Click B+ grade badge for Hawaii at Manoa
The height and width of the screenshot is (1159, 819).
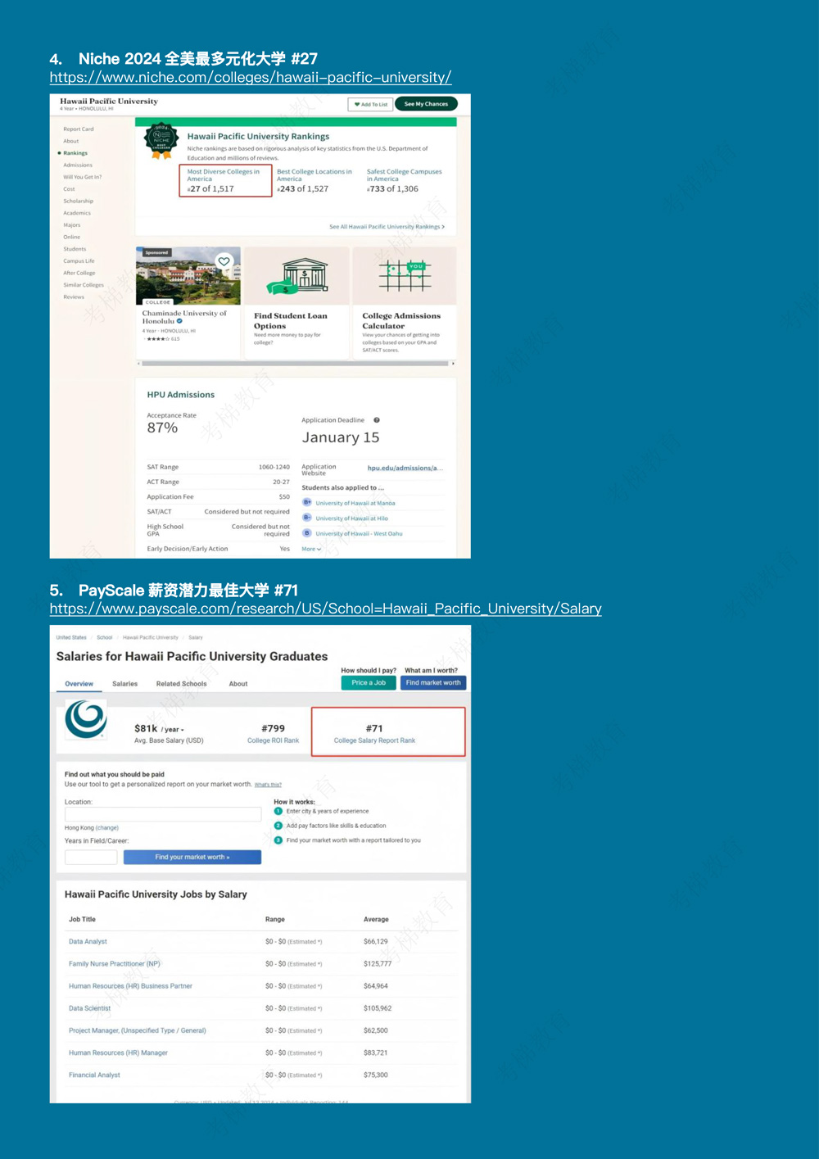coord(307,503)
